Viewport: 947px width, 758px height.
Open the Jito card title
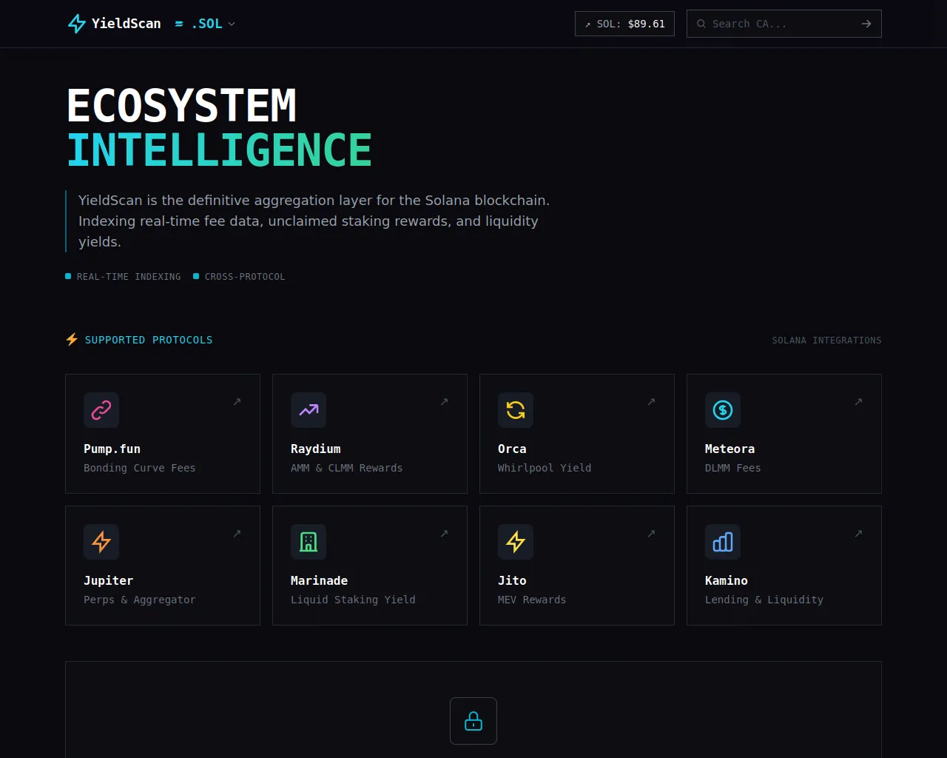click(512, 580)
